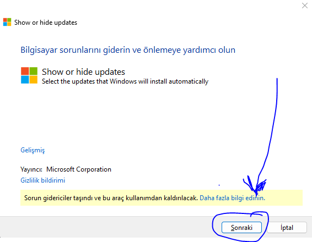Close the troubleshooter dialog with X
The height and width of the screenshot is (242, 312).
tap(305, 5)
